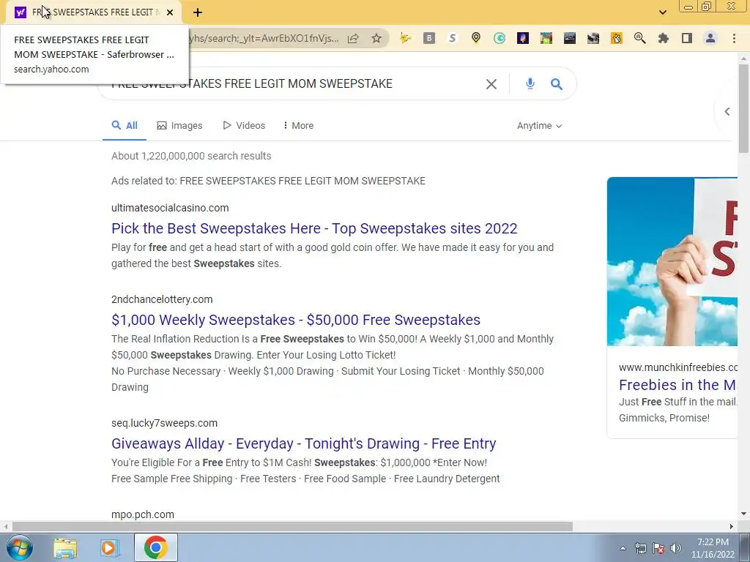Viewport: 750px width, 562px height.
Task: Click the browser address bar URL
Action: click(263, 38)
